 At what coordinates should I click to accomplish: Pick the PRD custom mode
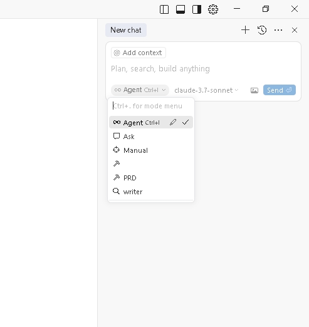(x=151, y=178)
